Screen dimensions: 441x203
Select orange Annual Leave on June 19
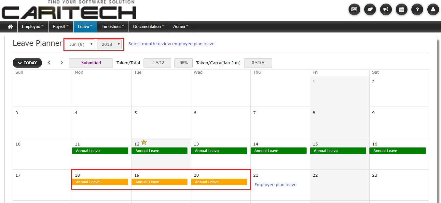(x=159, y=182)
